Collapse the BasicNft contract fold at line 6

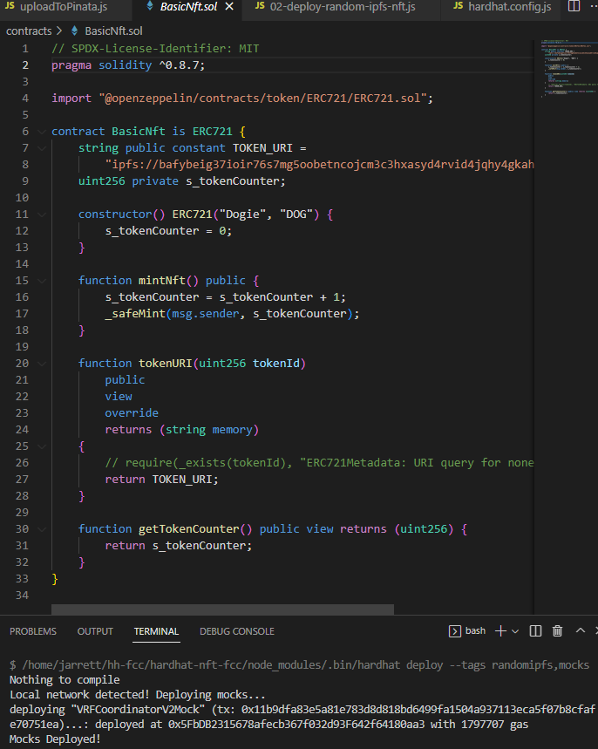click(x=42, y=132)
